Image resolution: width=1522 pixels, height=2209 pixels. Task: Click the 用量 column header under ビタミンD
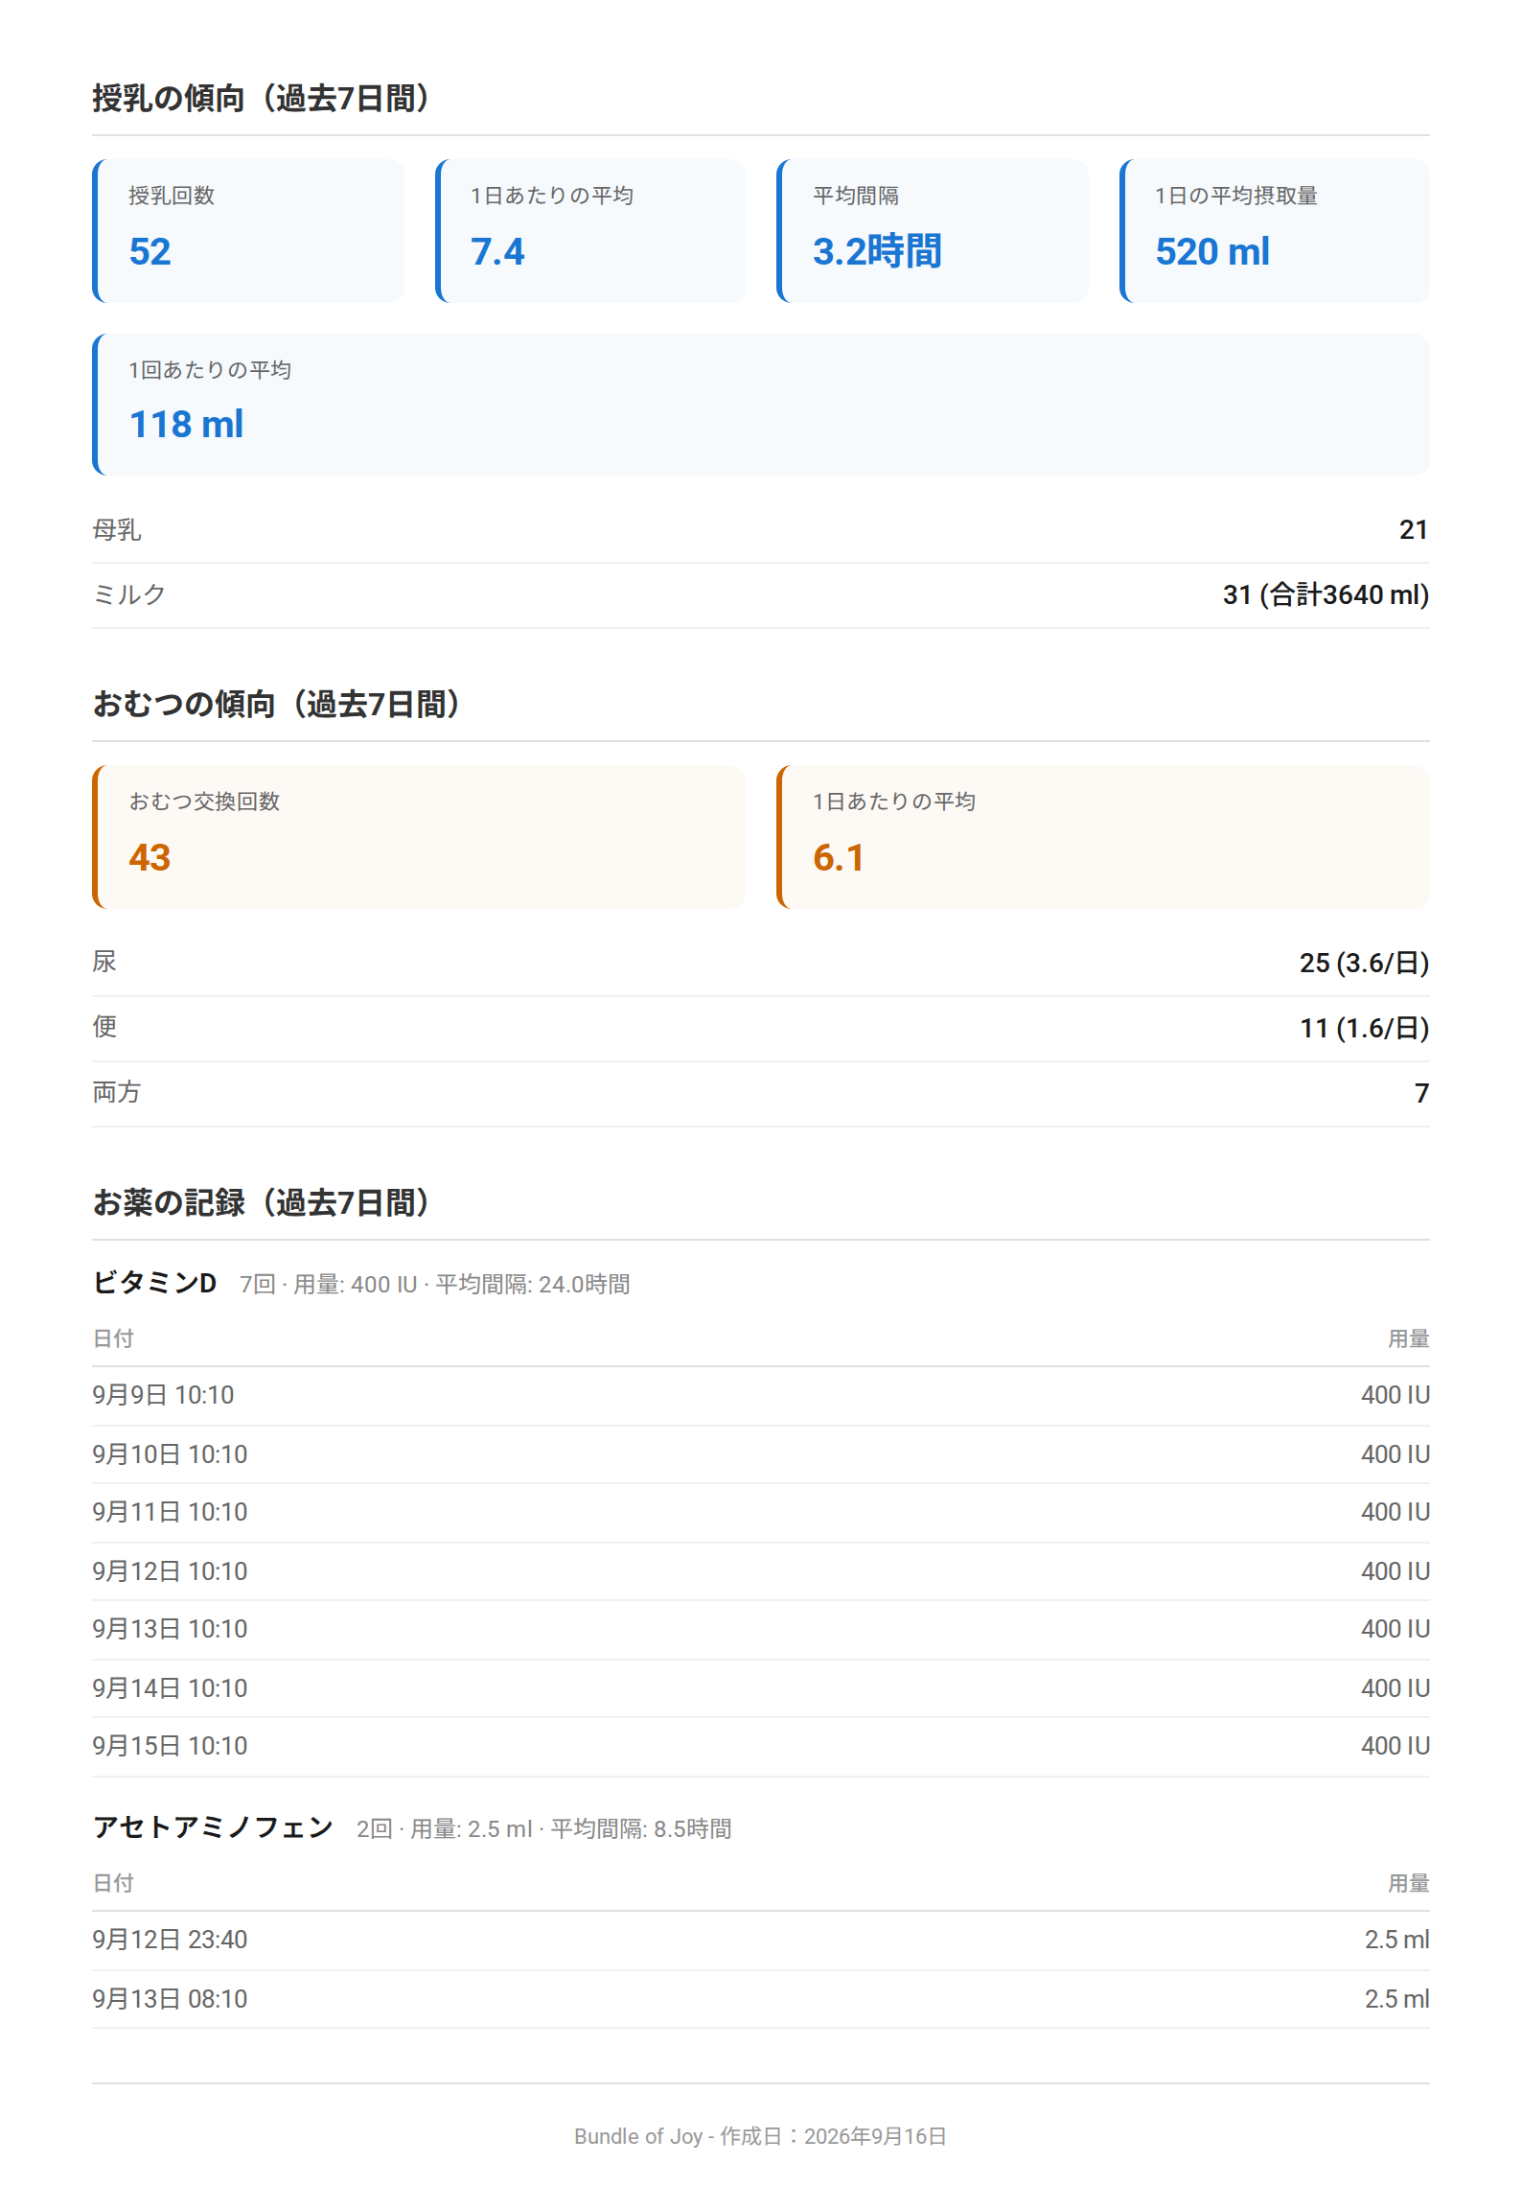pos(1409,1338)
